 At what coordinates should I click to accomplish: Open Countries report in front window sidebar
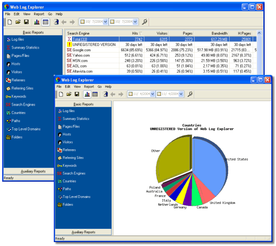pos(67,181)
